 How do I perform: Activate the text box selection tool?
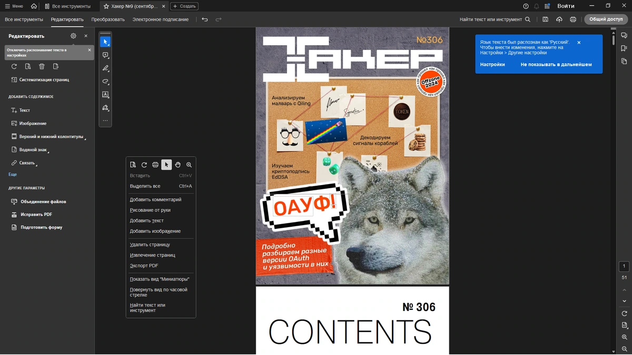coord(105,95)
